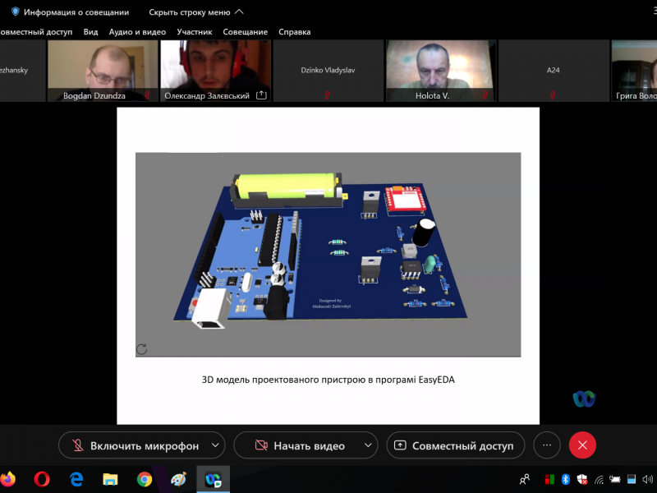Expand video options dropdown arrow
The height and width of the screenshot is (493, 657).
click(x=368, y=445)
